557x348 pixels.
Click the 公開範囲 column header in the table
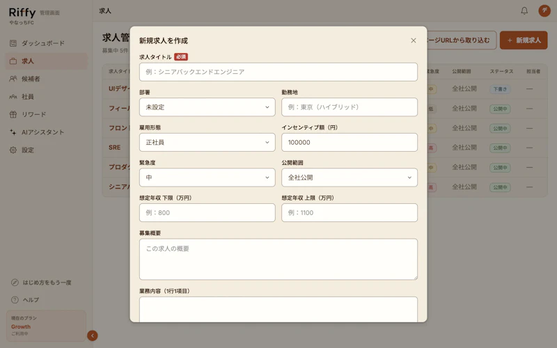[462, 72]
